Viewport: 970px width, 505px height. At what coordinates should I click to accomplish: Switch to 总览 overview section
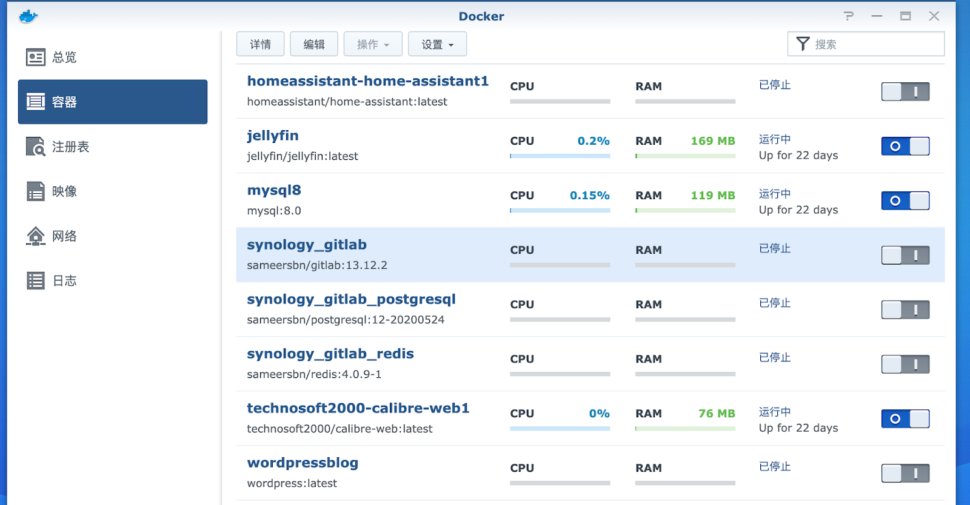click(x=113, y=58)
